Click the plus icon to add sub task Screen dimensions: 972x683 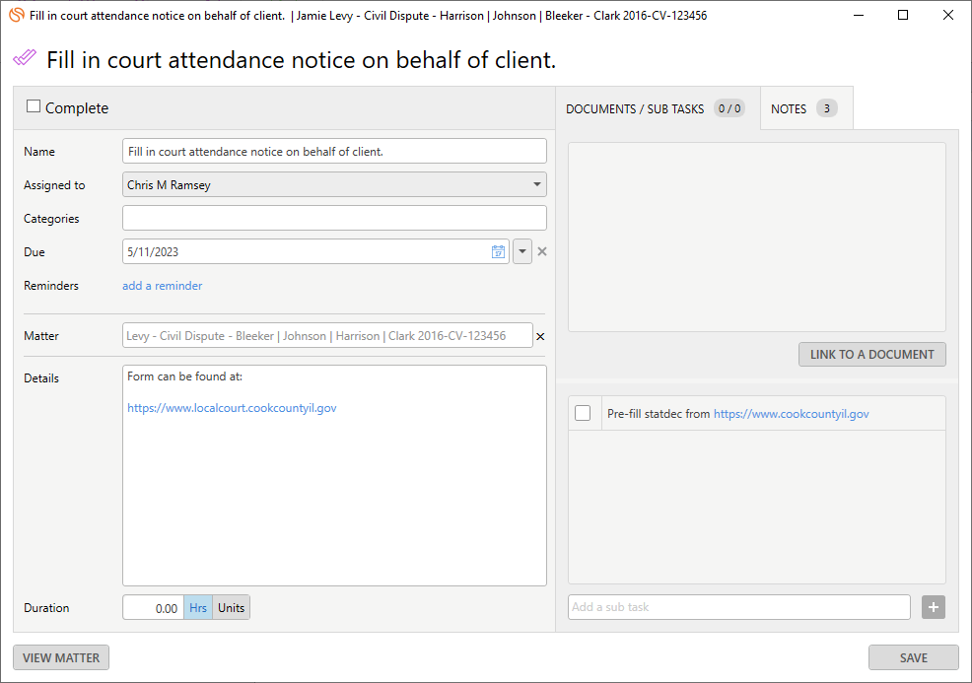pyautogui.click(x=933, y=607)
